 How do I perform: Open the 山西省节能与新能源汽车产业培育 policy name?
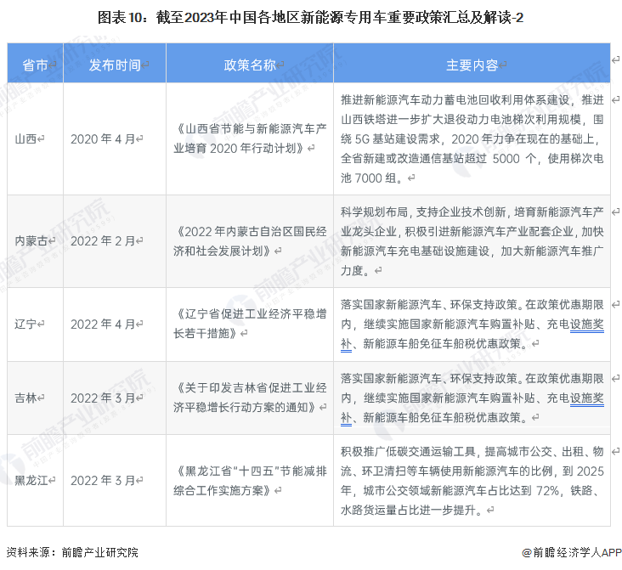point(250,139)
